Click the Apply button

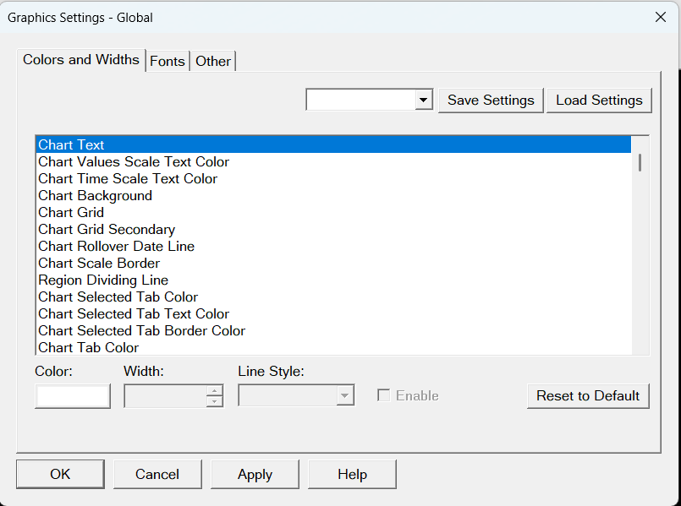pyautogui.click(x=255, y=475)
